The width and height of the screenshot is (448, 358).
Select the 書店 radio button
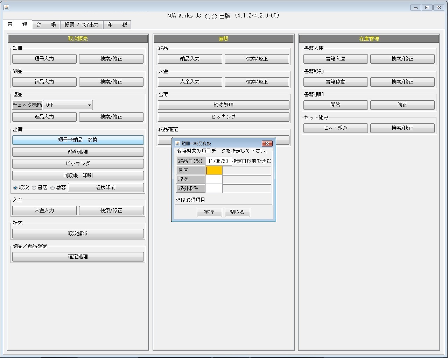(34, 188)
